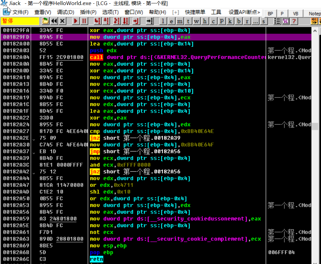Click the Trace into icon
The width and height of the screenshot is (321, 264).
click(117, 21)
